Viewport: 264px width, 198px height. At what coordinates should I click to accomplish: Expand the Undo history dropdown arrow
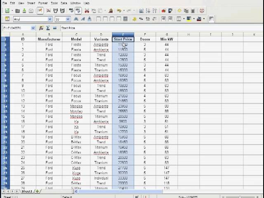(124, 11)
